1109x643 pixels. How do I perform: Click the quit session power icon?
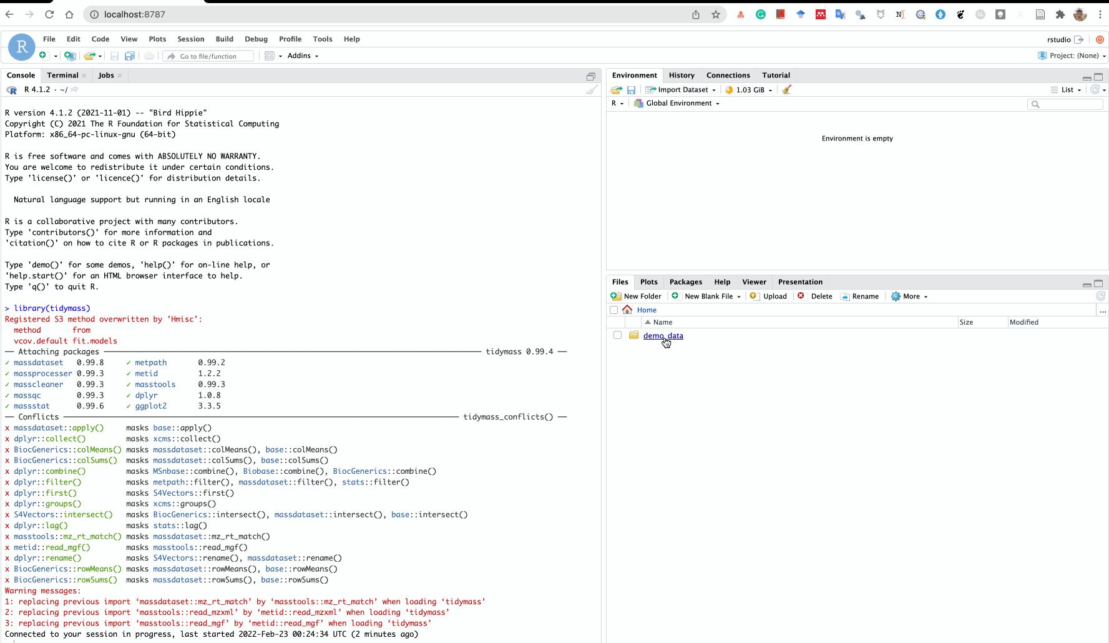click(1100, 39)
